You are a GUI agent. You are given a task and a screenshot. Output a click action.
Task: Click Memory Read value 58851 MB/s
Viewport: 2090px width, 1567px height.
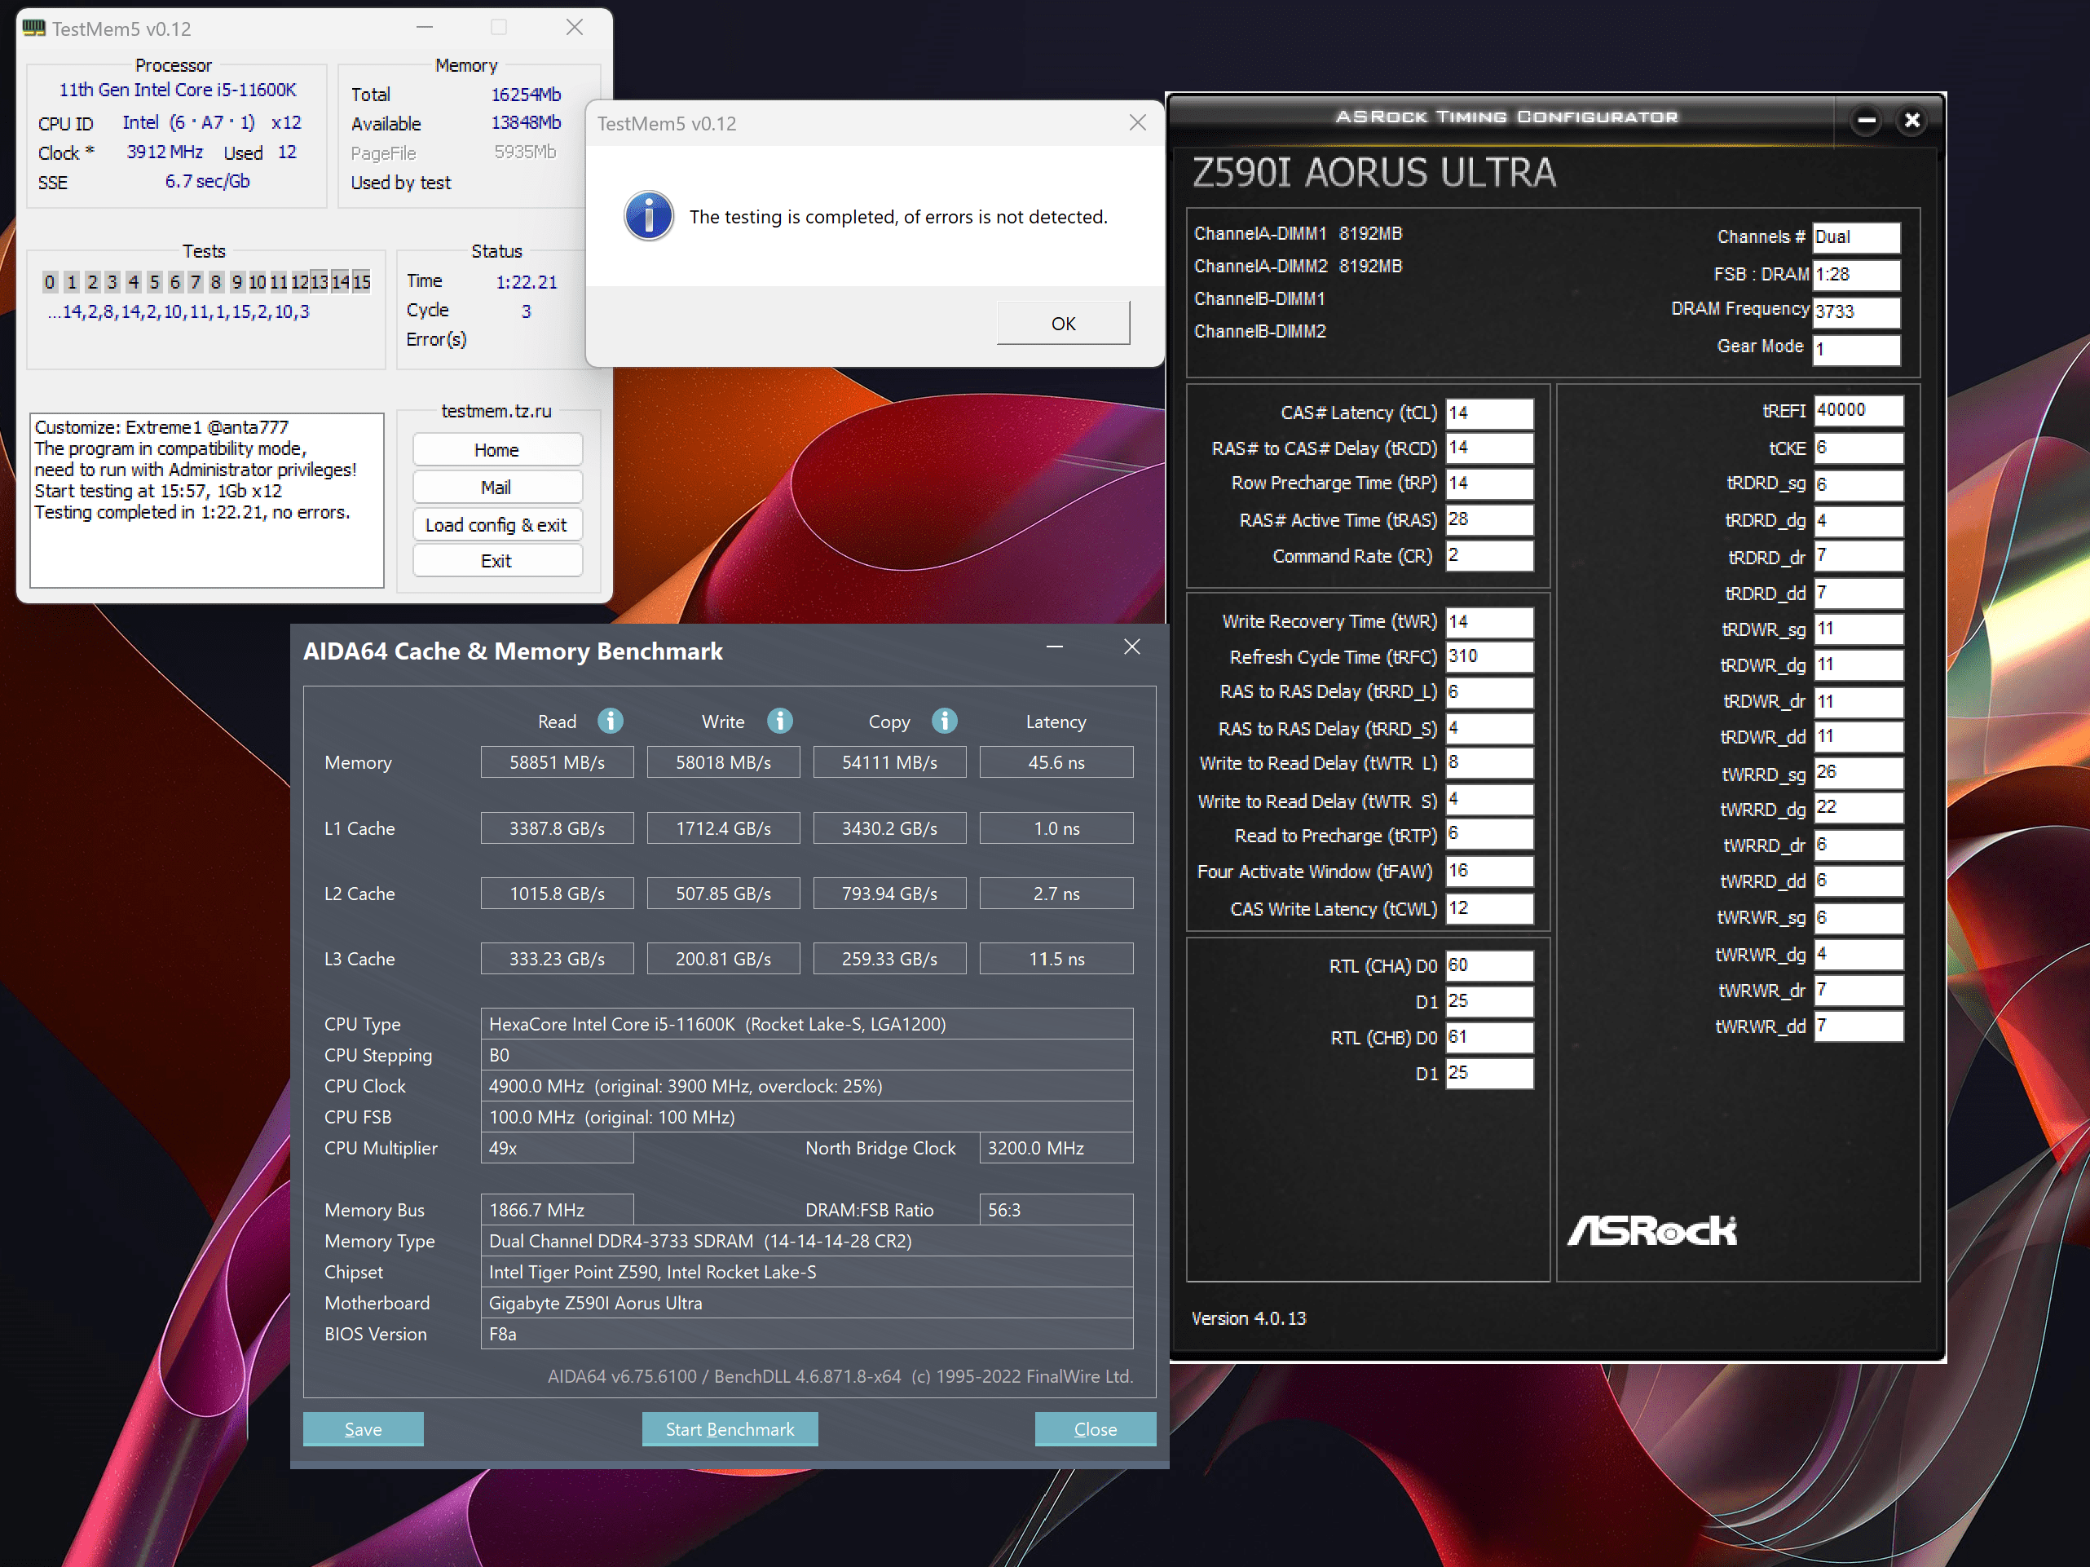(x=558, y=761)
